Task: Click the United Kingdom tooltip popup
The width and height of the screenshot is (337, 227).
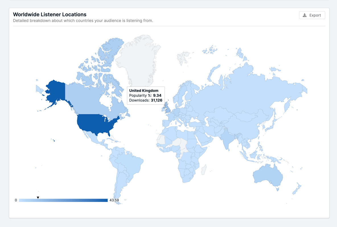Action: tap(146, 95)
